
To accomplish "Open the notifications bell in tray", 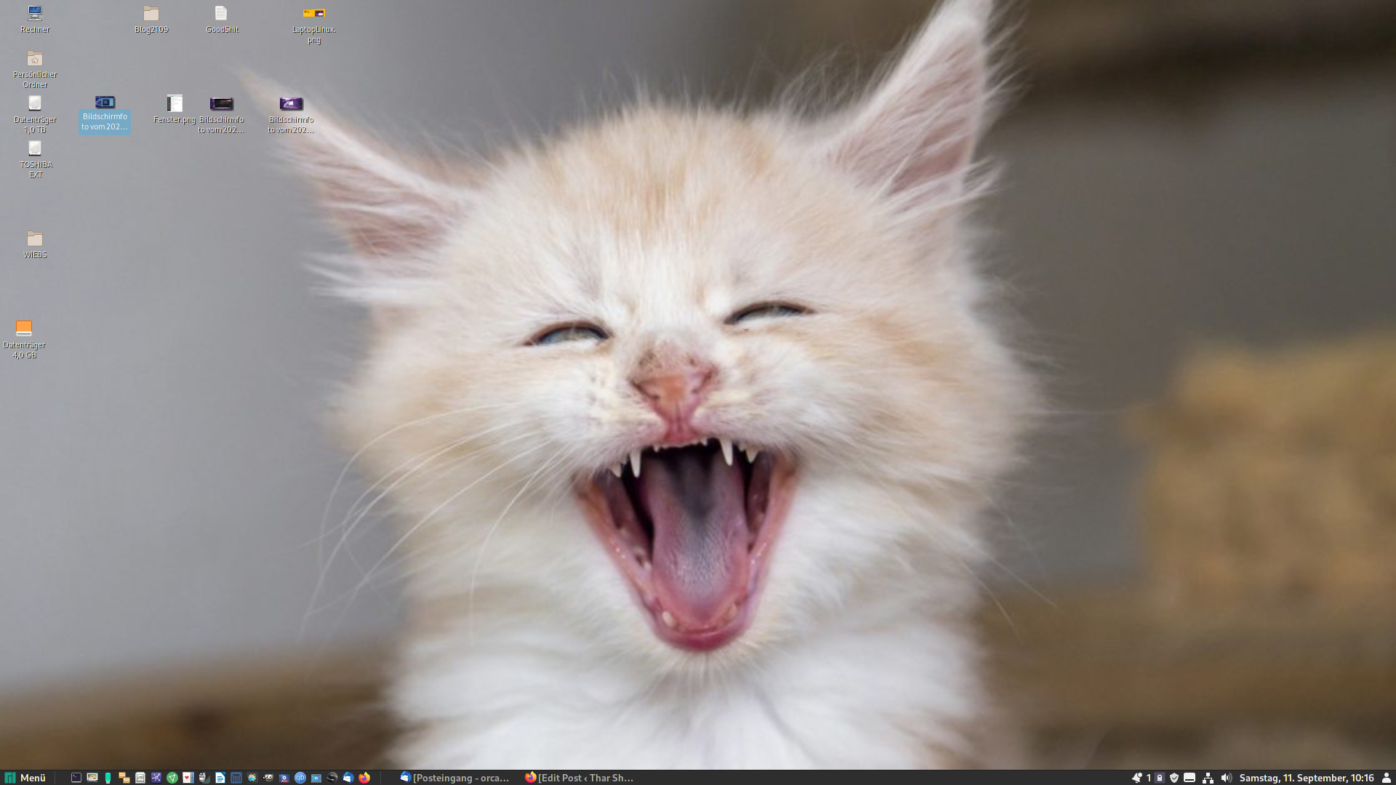I will click(x=1136, y=778).
